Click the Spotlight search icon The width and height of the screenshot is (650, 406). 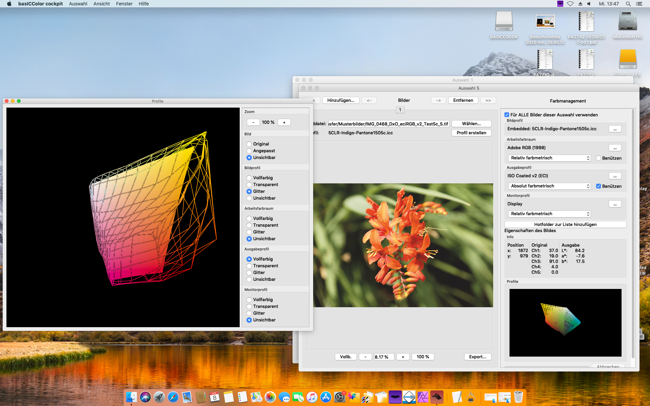[x=628, y=4]
